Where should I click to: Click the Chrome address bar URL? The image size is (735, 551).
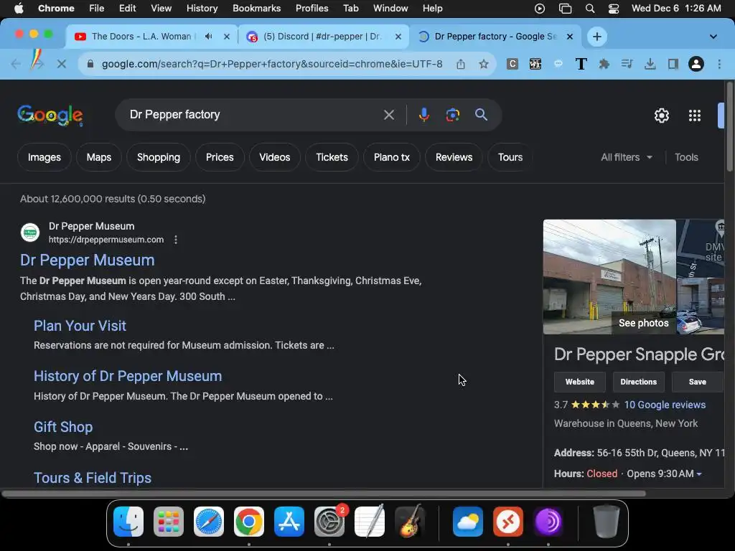272,64
